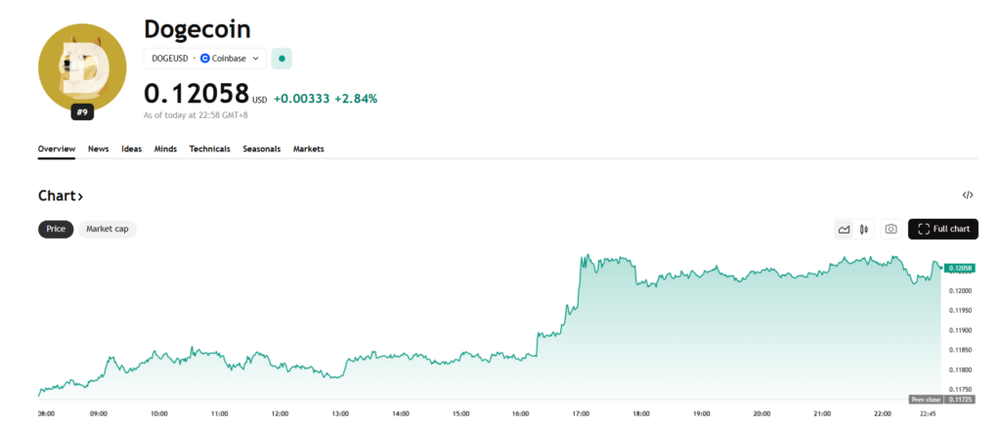Switch to the News tab
Image resolution: width=1001 pixels, height=429 pixels.
pyautogui.click(x=98, y=149)
